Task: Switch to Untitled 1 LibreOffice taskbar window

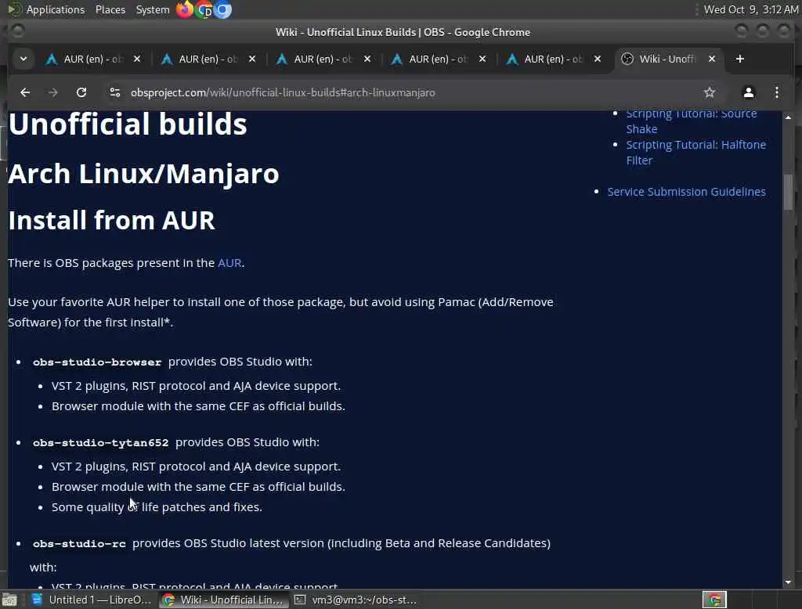Action: (x=91, y=600)
